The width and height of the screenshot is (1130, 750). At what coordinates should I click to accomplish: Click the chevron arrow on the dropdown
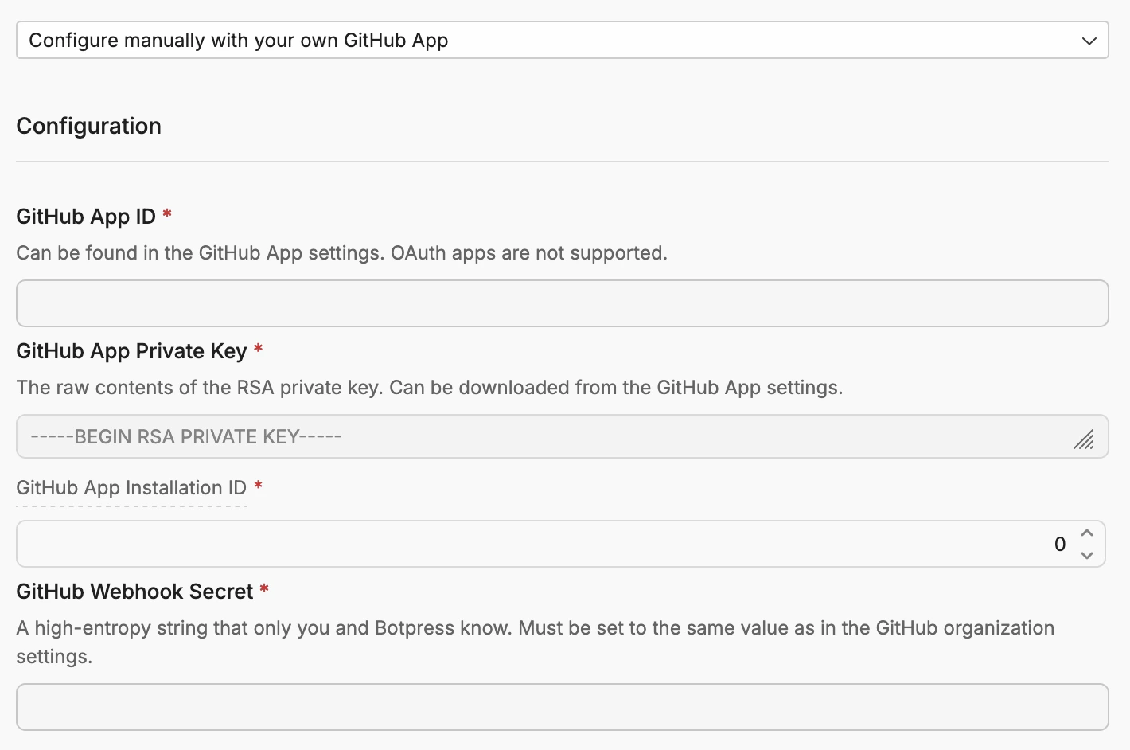tap(1089, 41)
